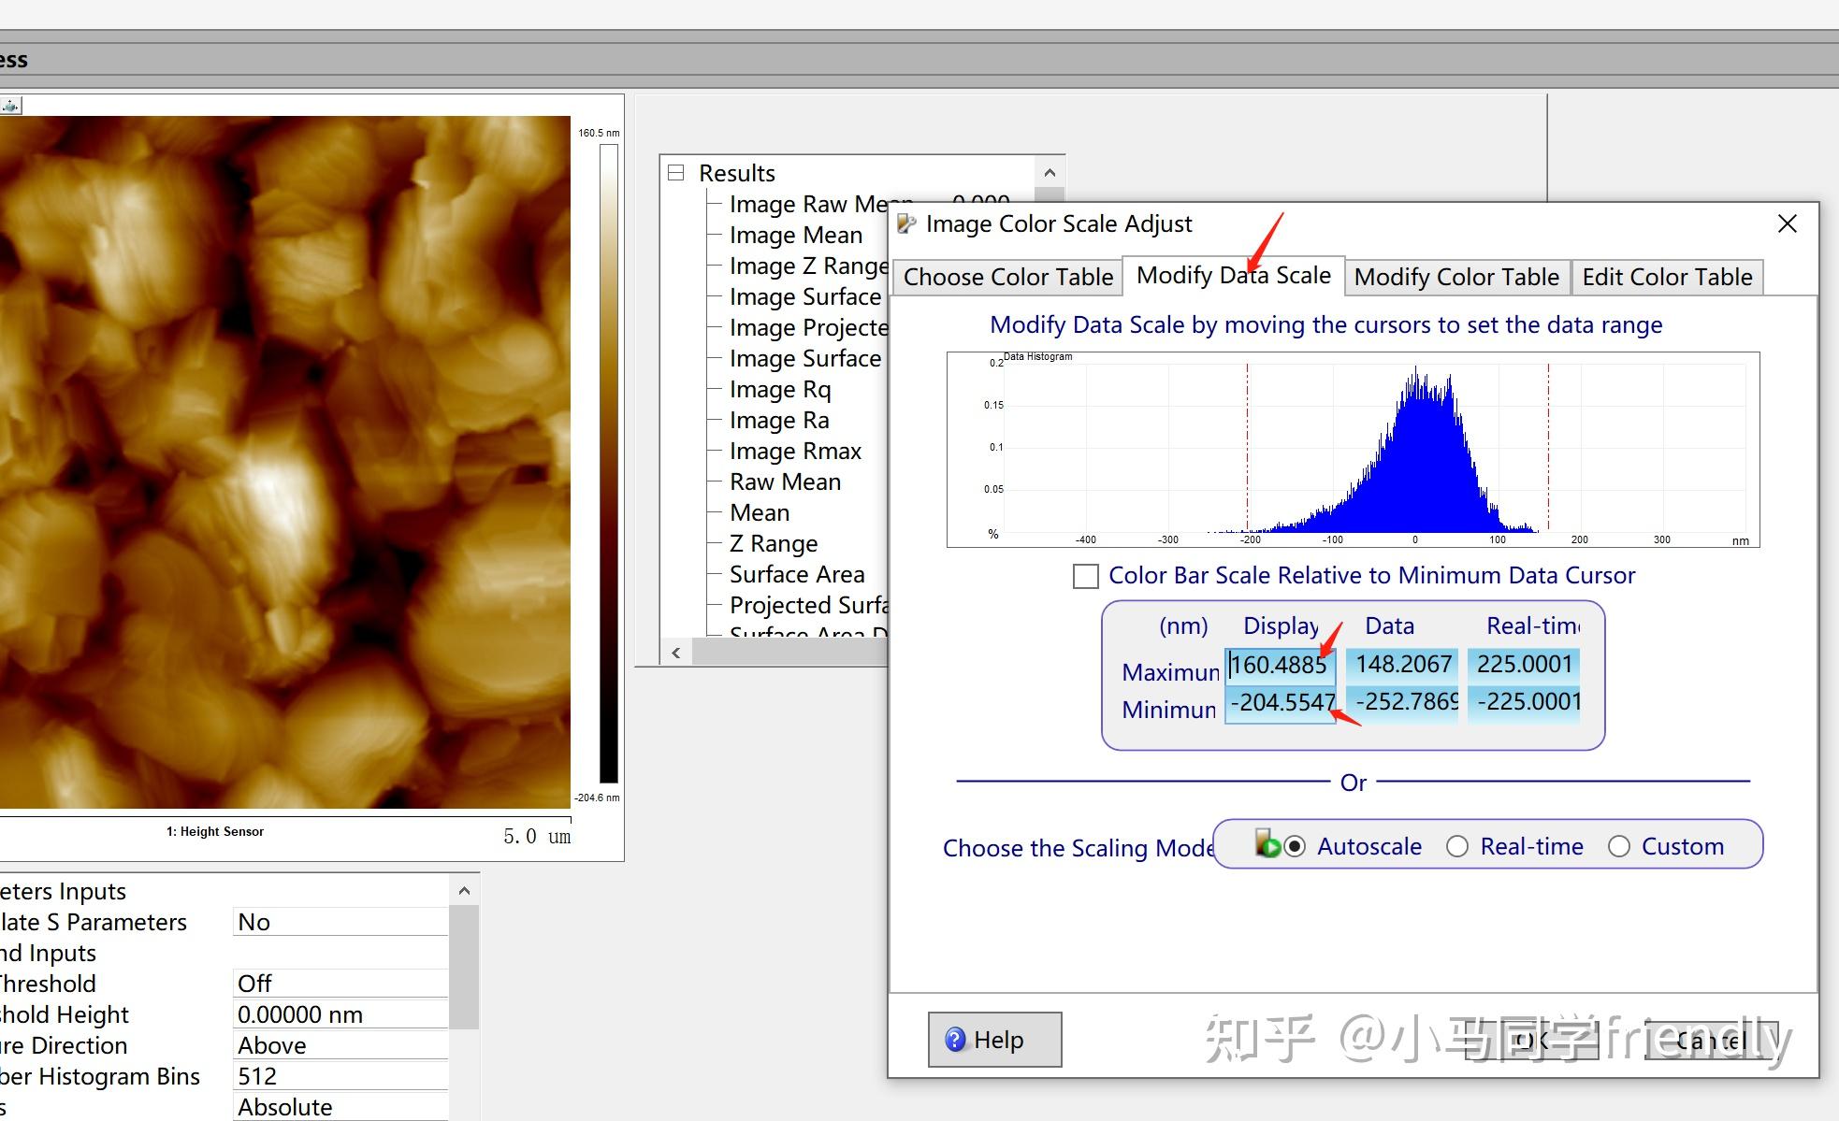Image resolution: width=1839 pixels, height=1121 pixels.
Task: Select the Real-time scaling mode radio
Action: coord(1457,846)
